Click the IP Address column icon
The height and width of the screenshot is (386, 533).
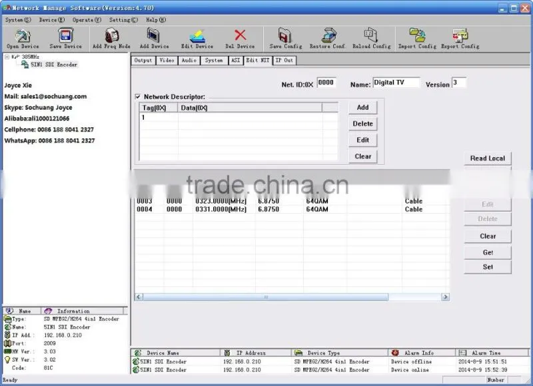[x=227, y=353]
